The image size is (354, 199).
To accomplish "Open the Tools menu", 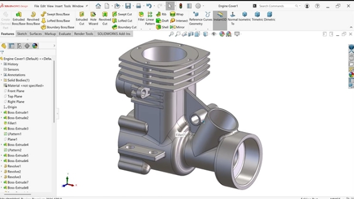I will tap(67, 6).
